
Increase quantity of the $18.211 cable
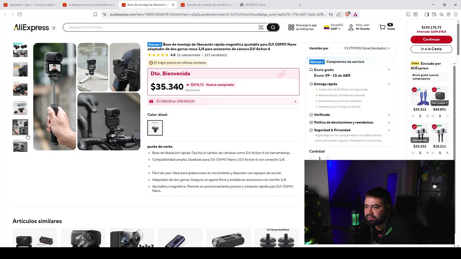click(447, 153)
